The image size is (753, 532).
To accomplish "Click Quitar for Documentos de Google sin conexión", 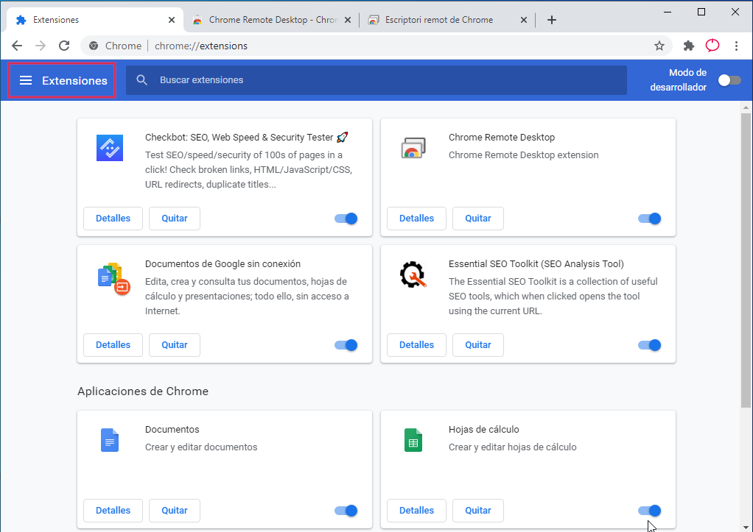I will click(175, 345).
